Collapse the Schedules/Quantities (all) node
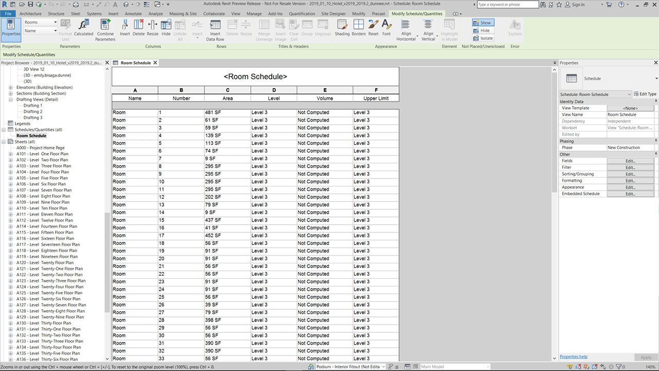The width and height of the screenshot is (659, 371). (x=5, y=130)
